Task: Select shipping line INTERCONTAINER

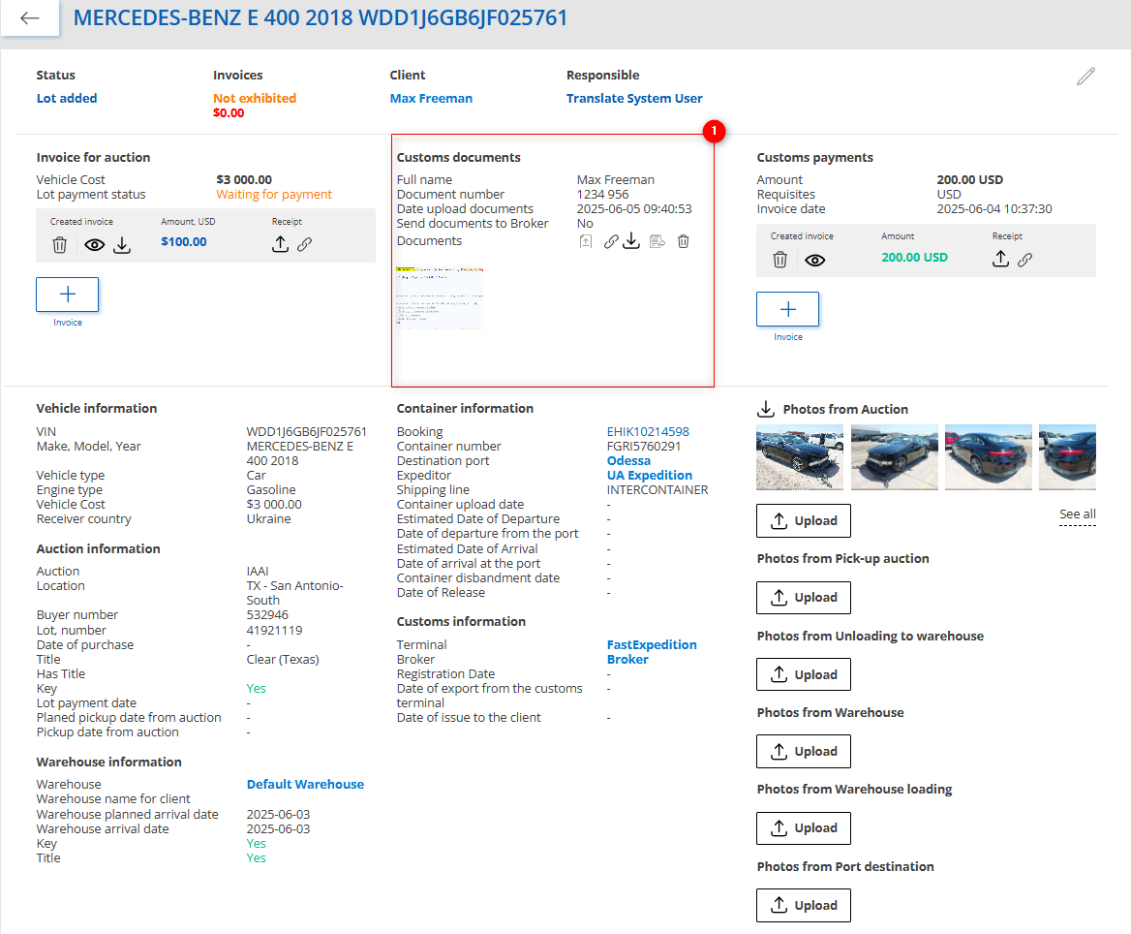Action: coord(657,490)
